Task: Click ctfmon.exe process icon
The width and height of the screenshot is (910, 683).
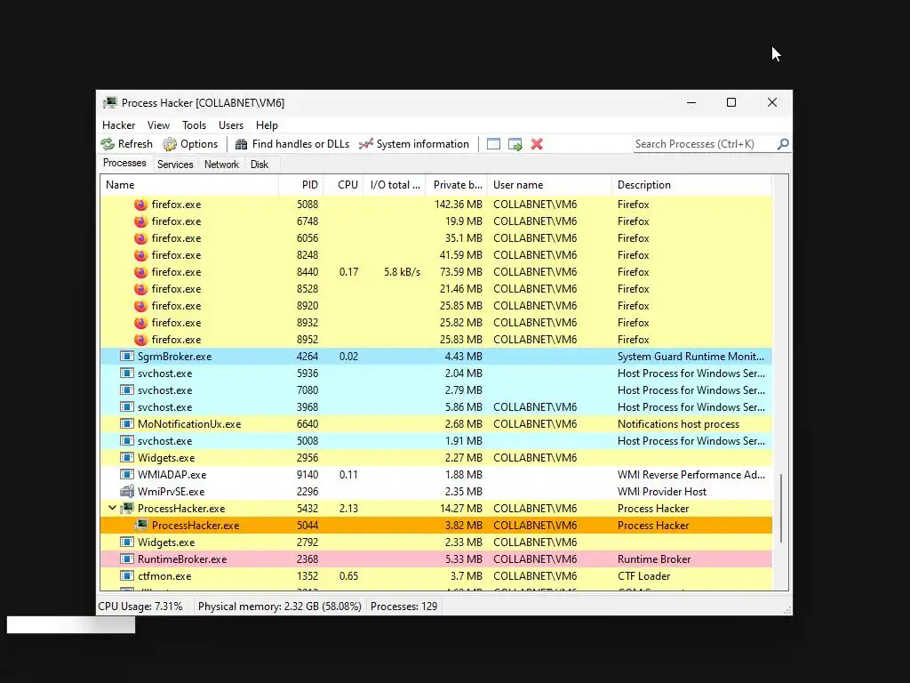Action: (126, 576)
